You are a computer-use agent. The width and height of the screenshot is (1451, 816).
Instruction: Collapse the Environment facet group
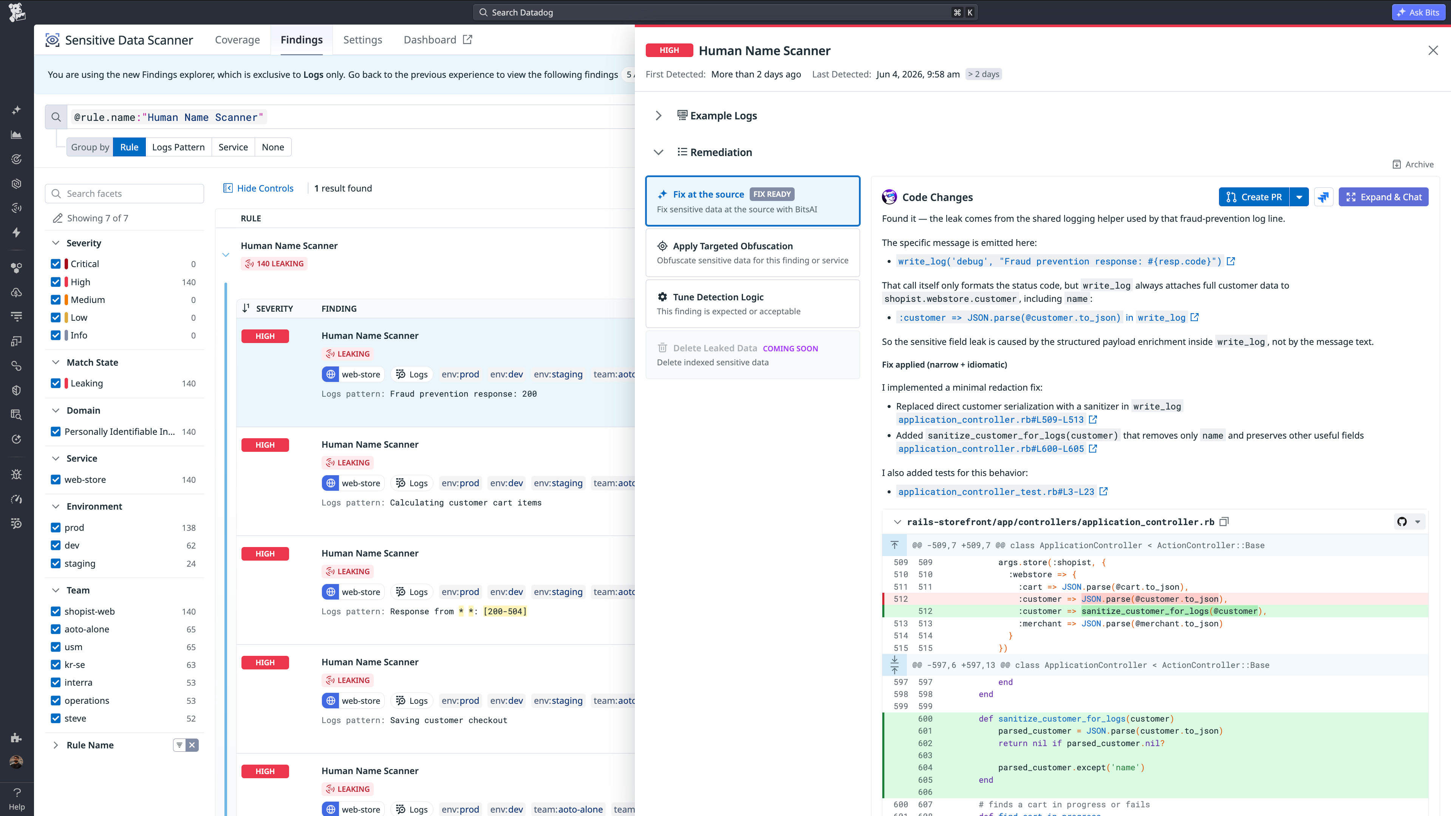pyautogui.click(x=56, y=506)
